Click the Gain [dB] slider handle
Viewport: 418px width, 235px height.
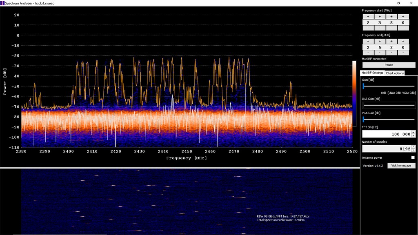coord(363,86)
